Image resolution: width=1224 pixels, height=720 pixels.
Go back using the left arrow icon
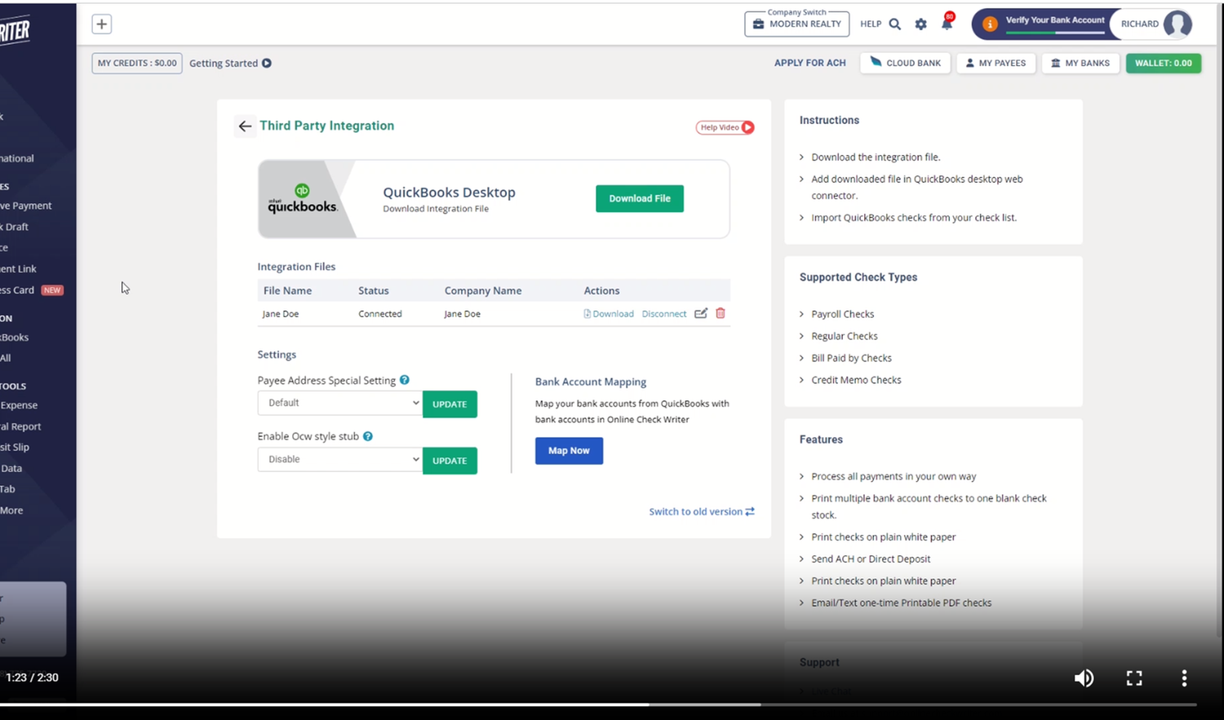point(245,126)
